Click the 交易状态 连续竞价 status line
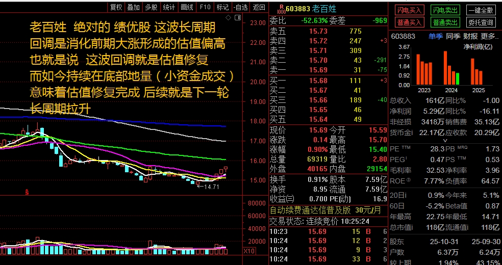This screenshot has width=502, height=265. [319, 221]
